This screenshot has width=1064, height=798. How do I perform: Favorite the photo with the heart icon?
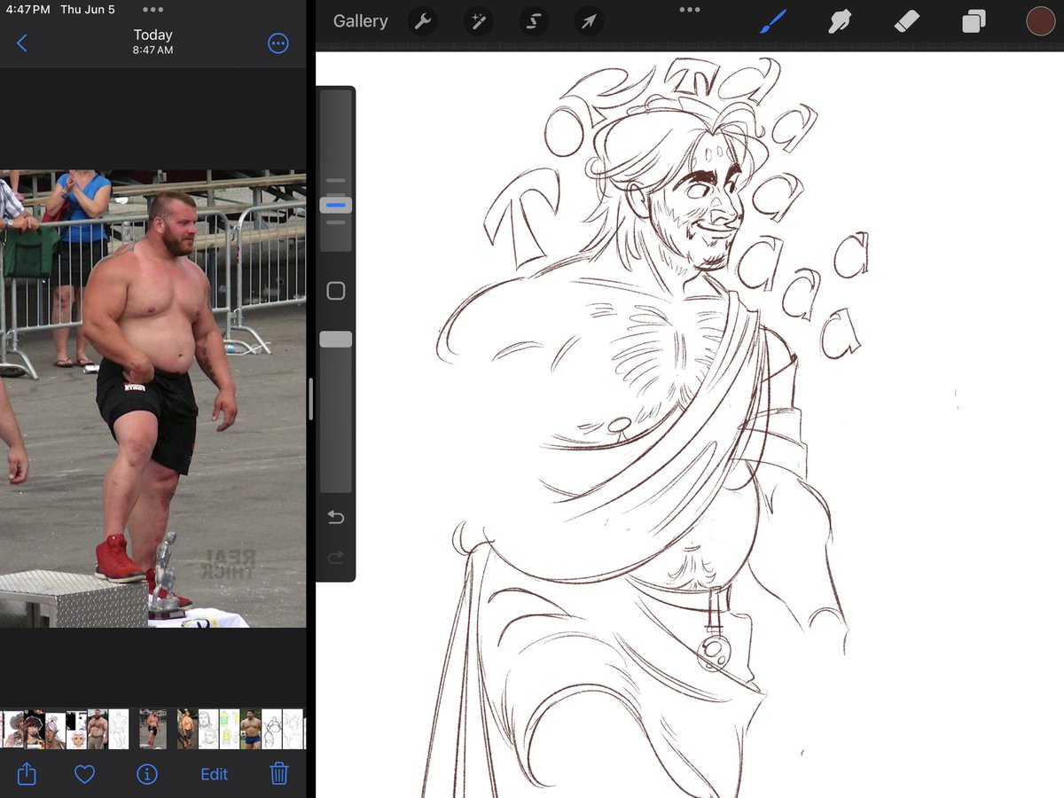click(x=84, y=774)
